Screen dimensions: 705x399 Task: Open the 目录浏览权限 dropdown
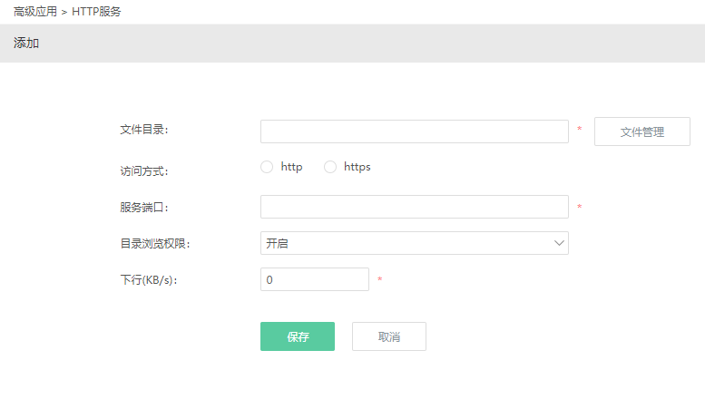pos(414,243)
